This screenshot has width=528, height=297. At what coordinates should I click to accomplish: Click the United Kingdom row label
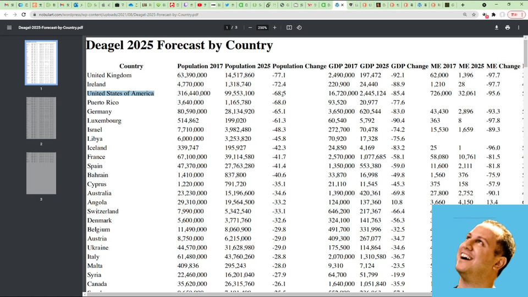tap(109, 75)
